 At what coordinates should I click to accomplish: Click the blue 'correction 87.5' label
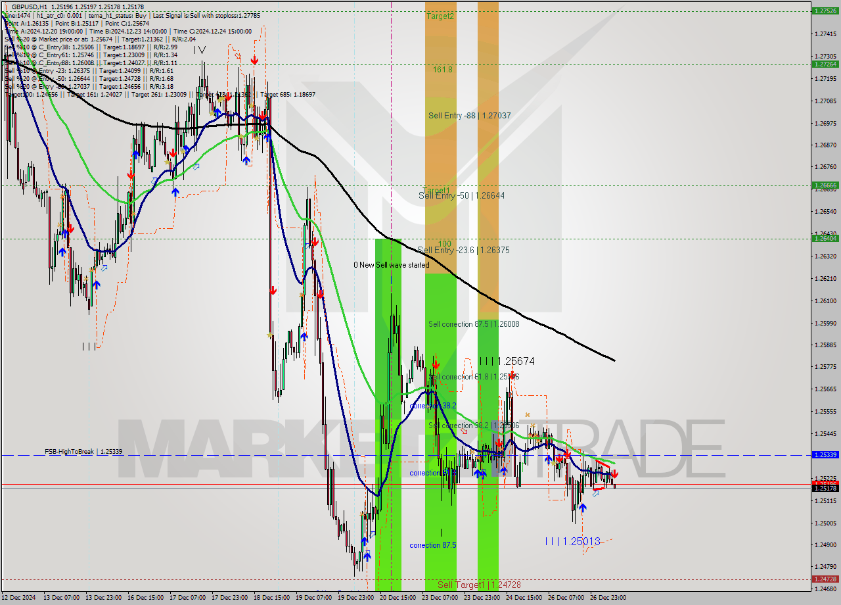[433, 545]
